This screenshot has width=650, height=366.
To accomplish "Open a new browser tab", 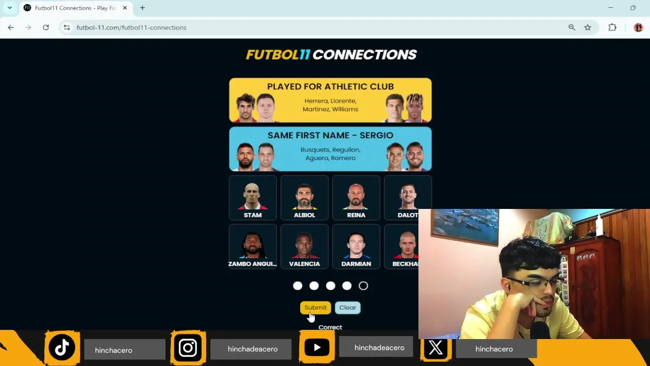I will [x=142, y=8].
